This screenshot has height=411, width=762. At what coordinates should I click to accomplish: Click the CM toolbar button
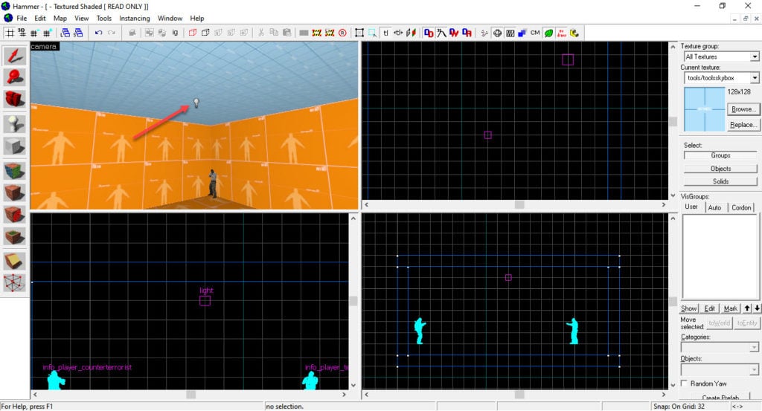pyautogui.click(x=535, y=33)
